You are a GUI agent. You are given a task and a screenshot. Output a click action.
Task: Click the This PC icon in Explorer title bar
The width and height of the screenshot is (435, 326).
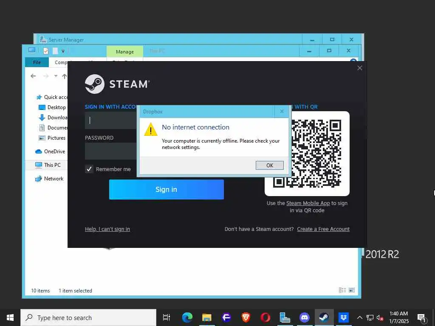click(x=32, y=51)
